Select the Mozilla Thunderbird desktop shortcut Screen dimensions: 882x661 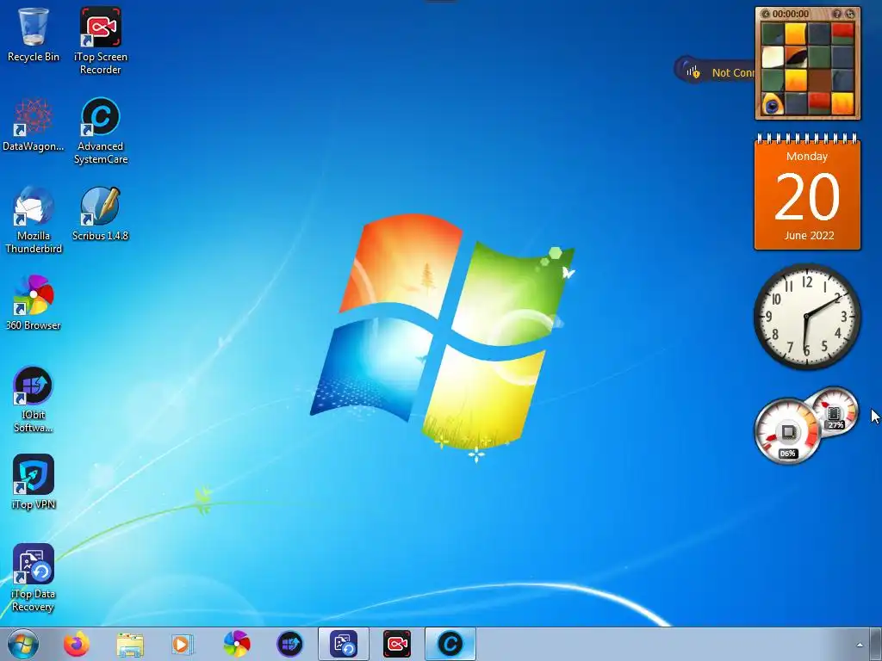pyautogui.click(x=34, y=220)
